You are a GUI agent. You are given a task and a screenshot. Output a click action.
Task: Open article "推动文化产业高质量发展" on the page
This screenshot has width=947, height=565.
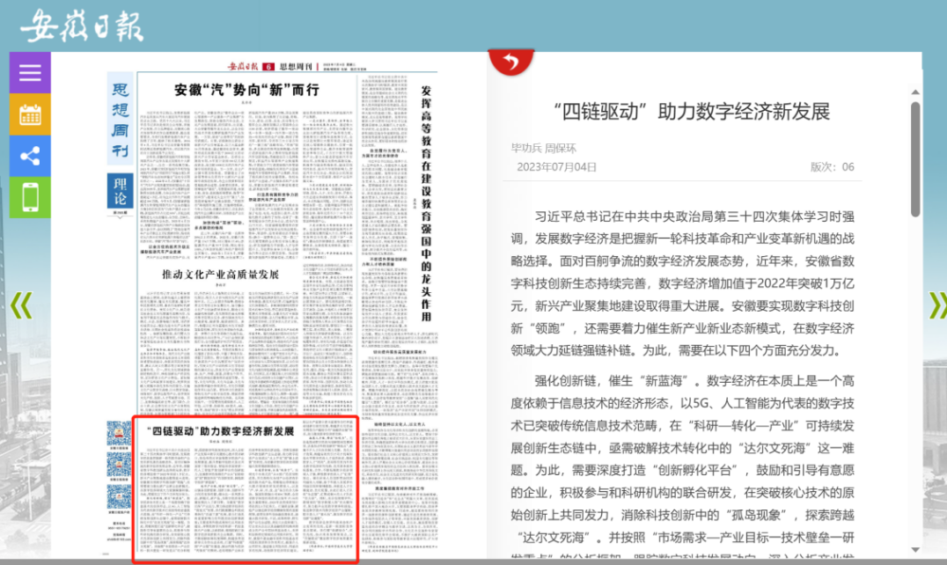[220, 275]
